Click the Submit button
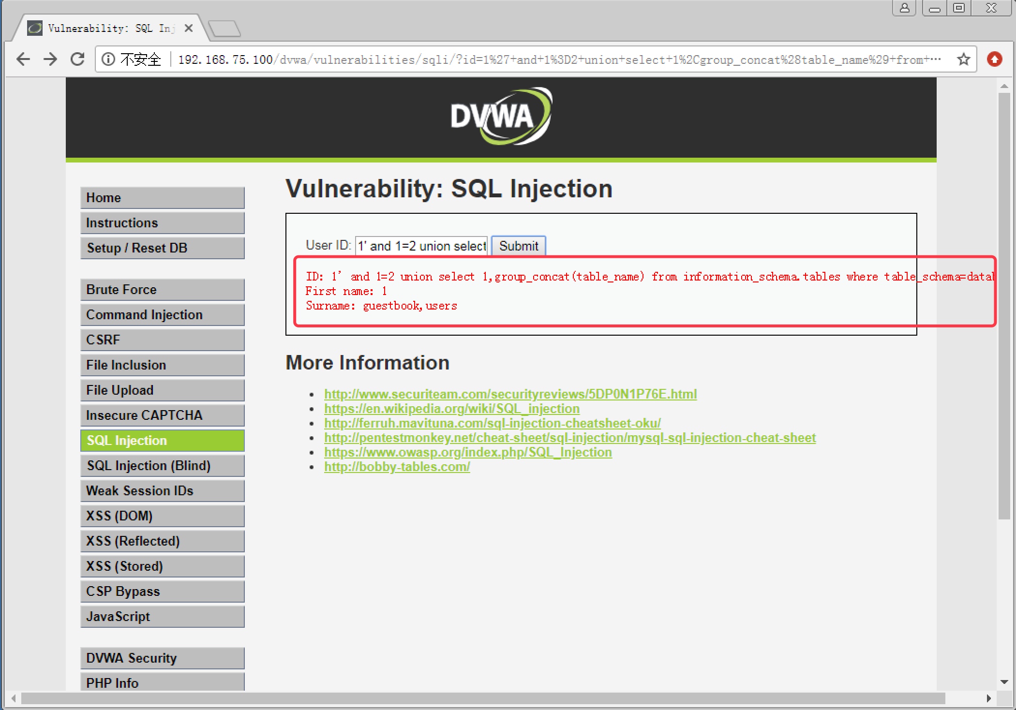The width and height of the screenshot is (1016, 710). (x=518, y=246)
